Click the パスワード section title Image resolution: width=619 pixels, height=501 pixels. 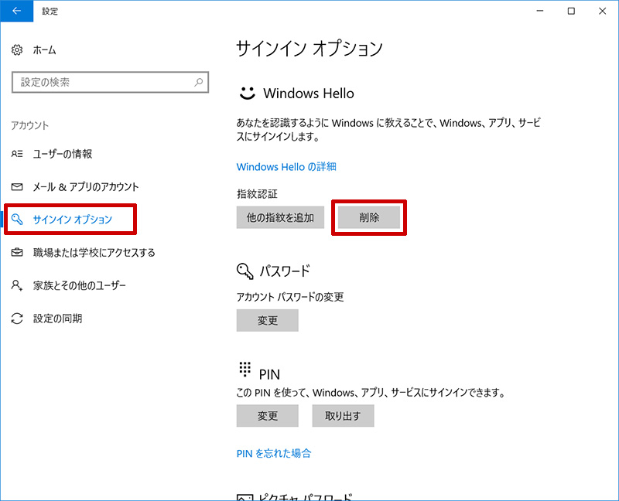[285, 271]
